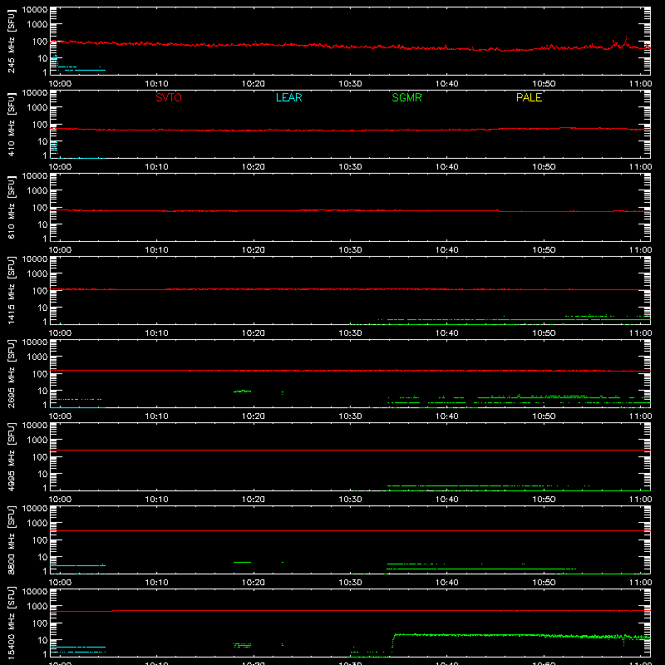This screenshot has width=665, height=665.
Task: Click the yellow PALE legend label
Action: tap(529, 97)
